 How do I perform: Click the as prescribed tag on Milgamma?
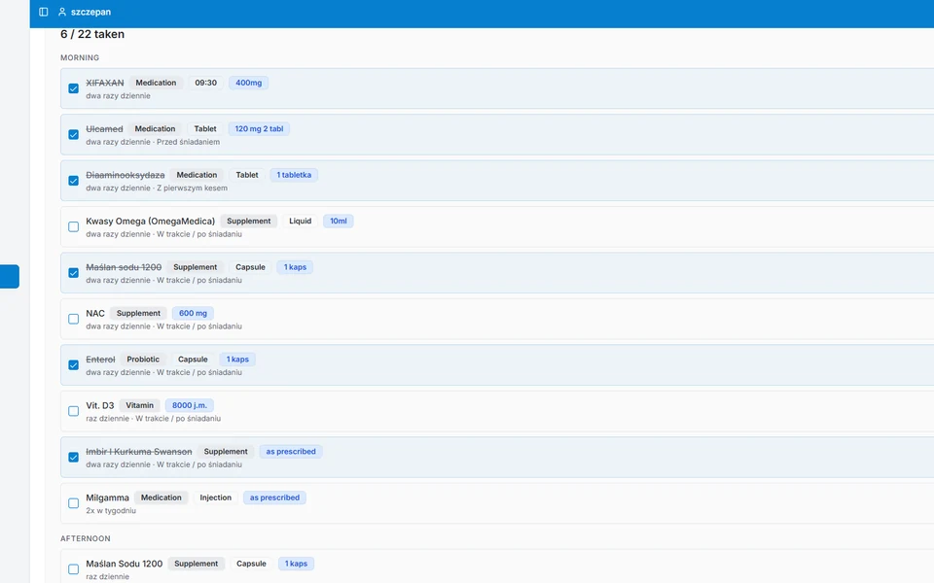pyautogui.click(x=274, y=497)
